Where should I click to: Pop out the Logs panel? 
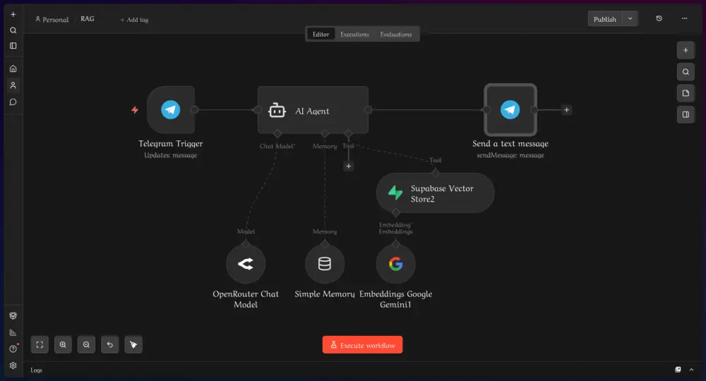(x=678, y=370)
